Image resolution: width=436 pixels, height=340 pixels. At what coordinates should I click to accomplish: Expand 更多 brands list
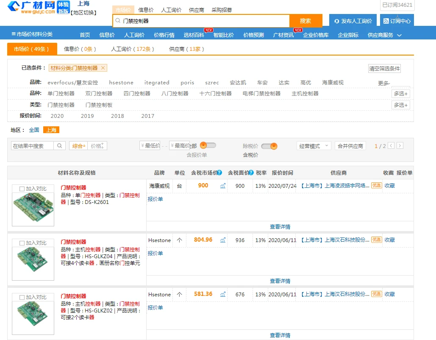(384, 83)
